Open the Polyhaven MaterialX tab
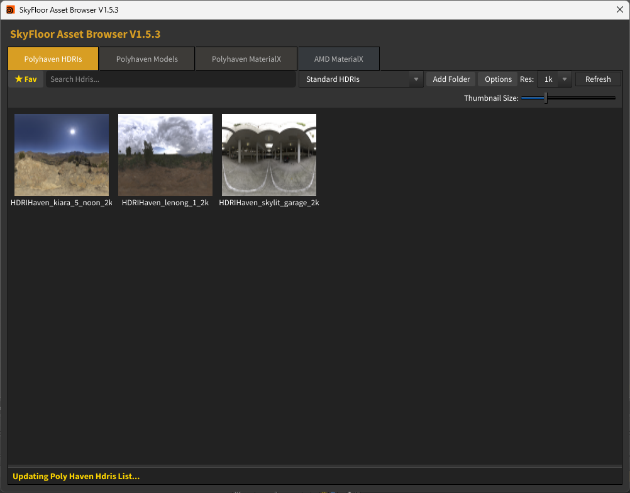630x493 pixels. (x=246, y=59)
